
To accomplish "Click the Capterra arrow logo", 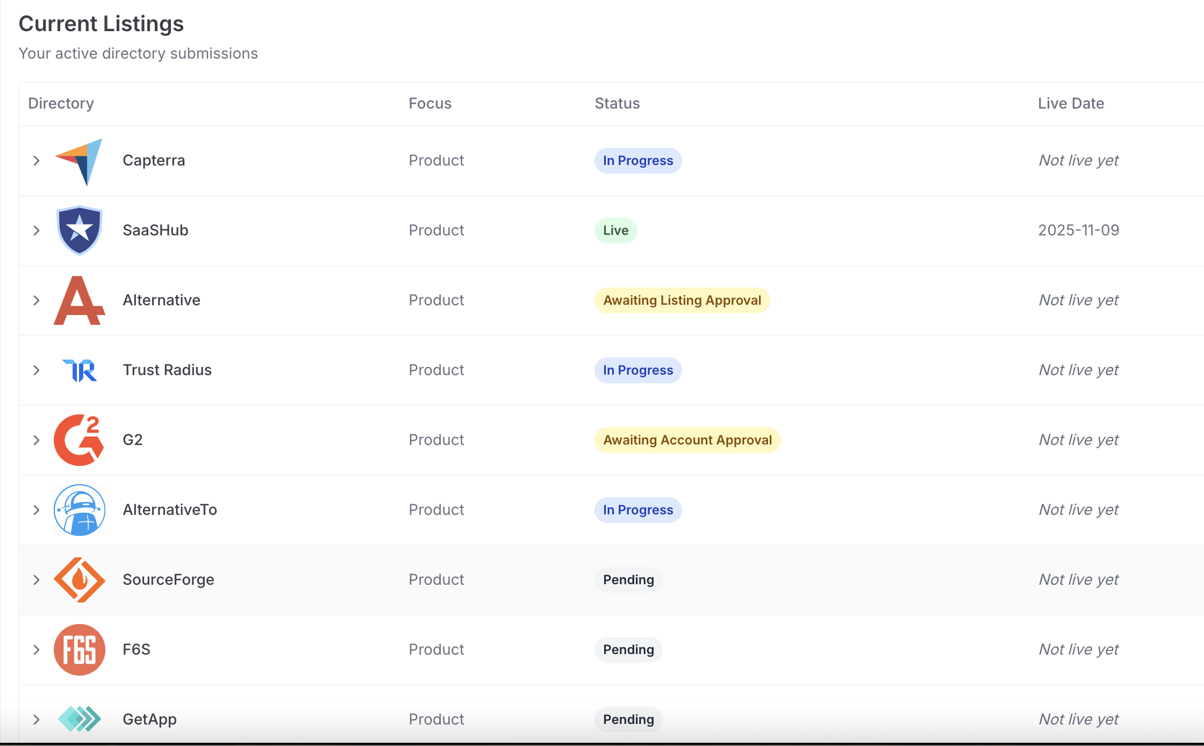I will [x=80, y=161].
